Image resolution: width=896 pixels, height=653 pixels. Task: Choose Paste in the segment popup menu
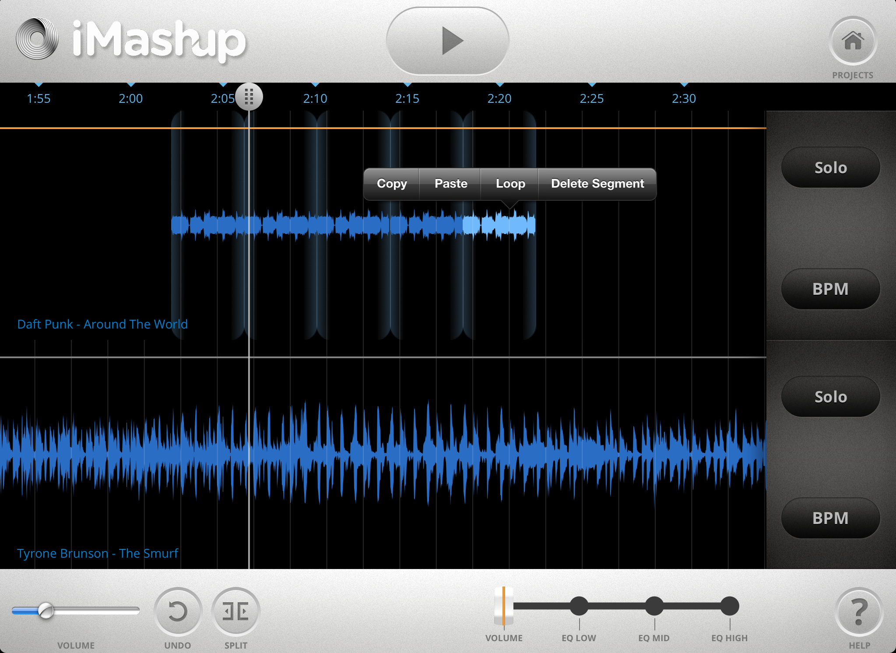pyautogui.click(x=451, y=184)
